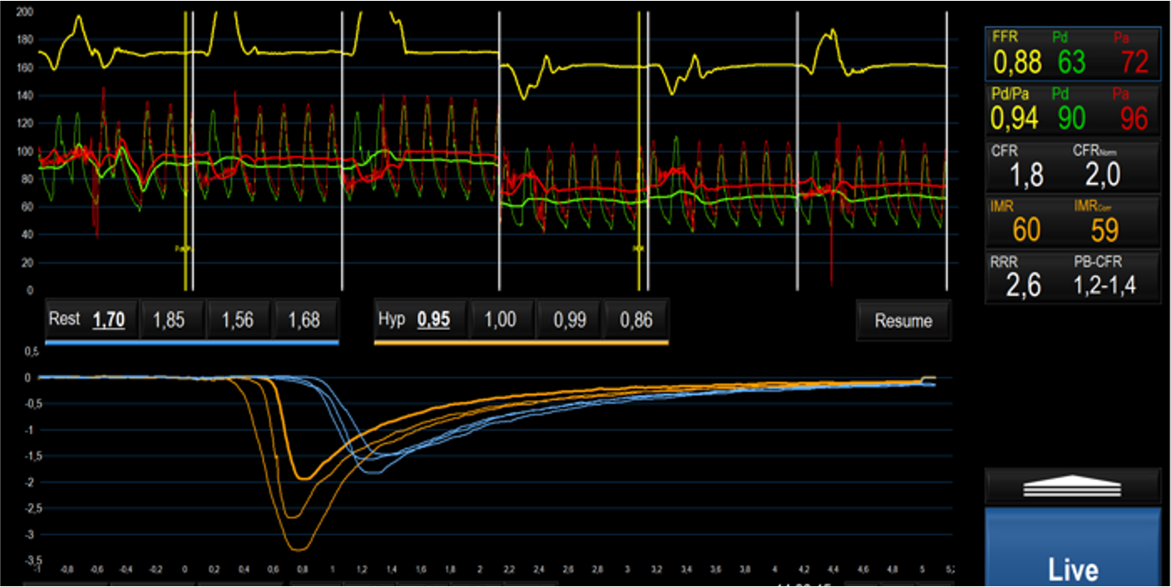Select Rest measurement 1,85
This screenshot has height=587, width=1171.
point(169,320)
